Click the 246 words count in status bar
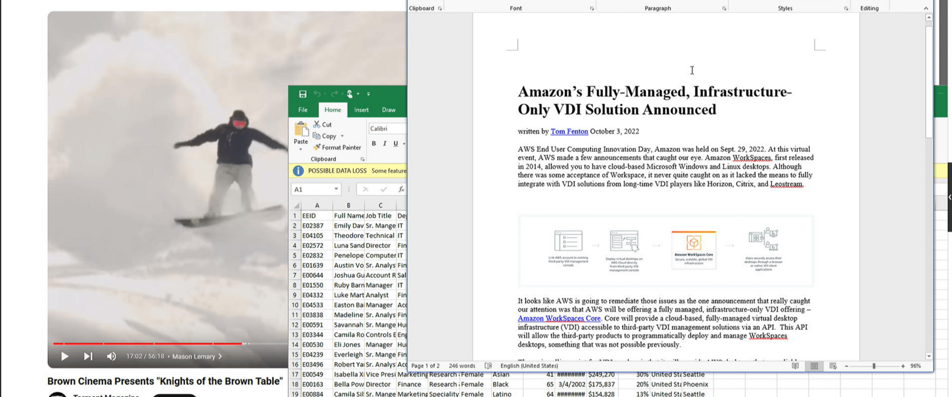The height and width of the screenshot is (397, 952). tap(462, 366)
